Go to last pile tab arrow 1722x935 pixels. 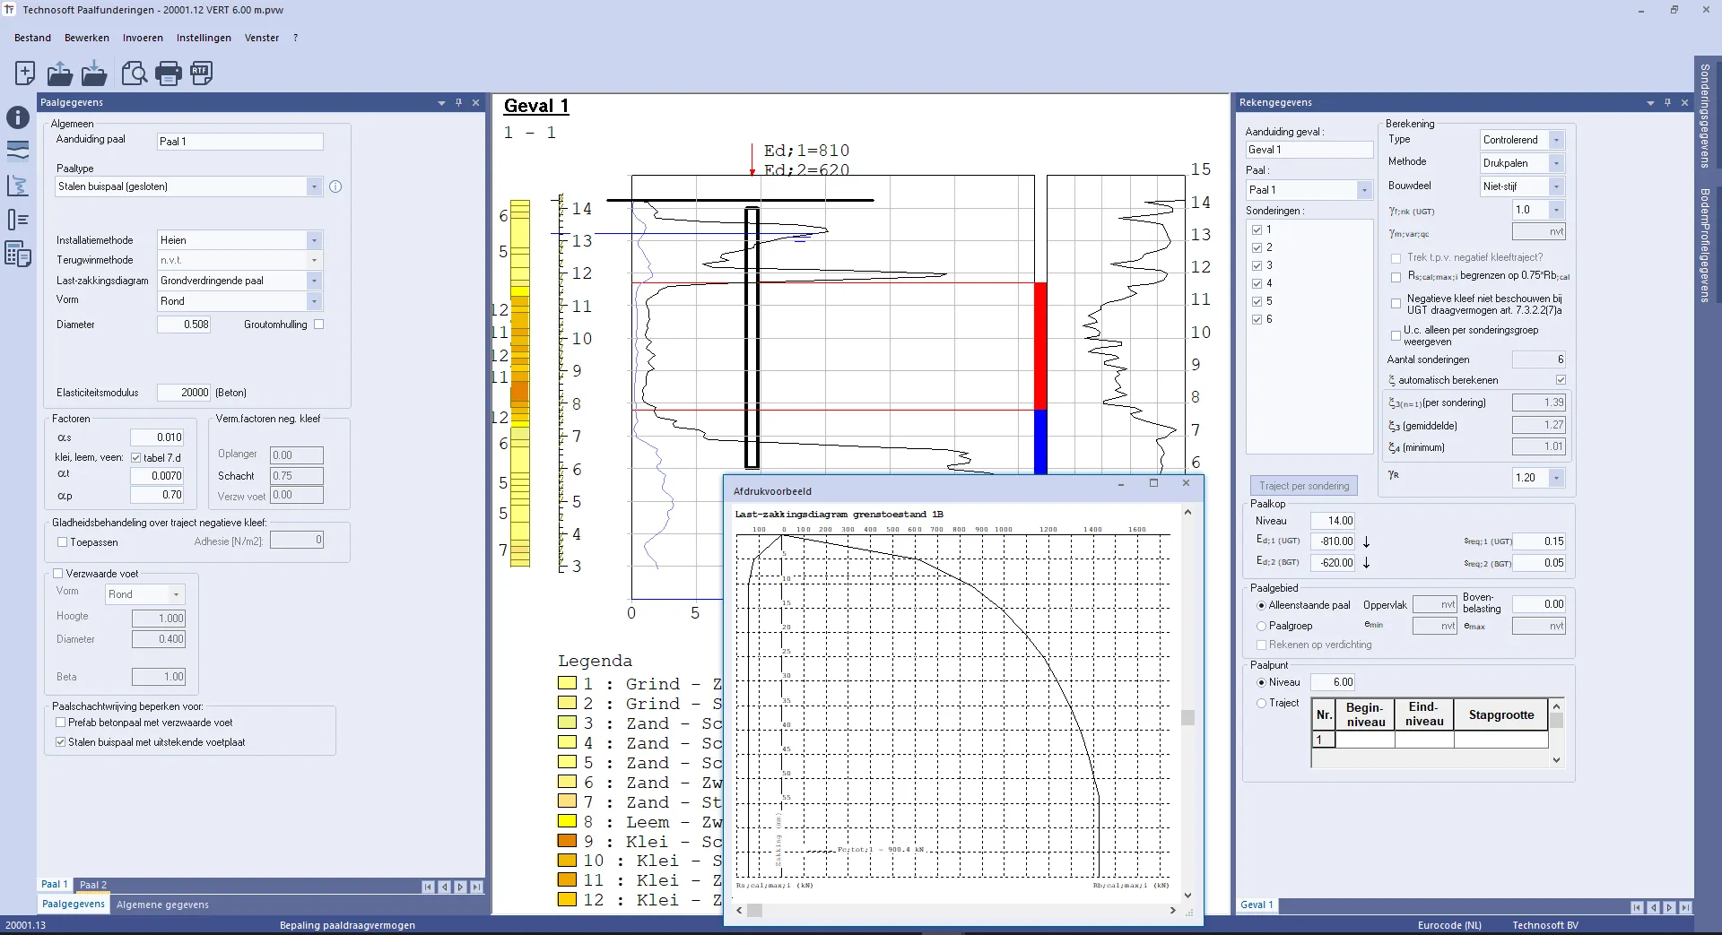476,887
